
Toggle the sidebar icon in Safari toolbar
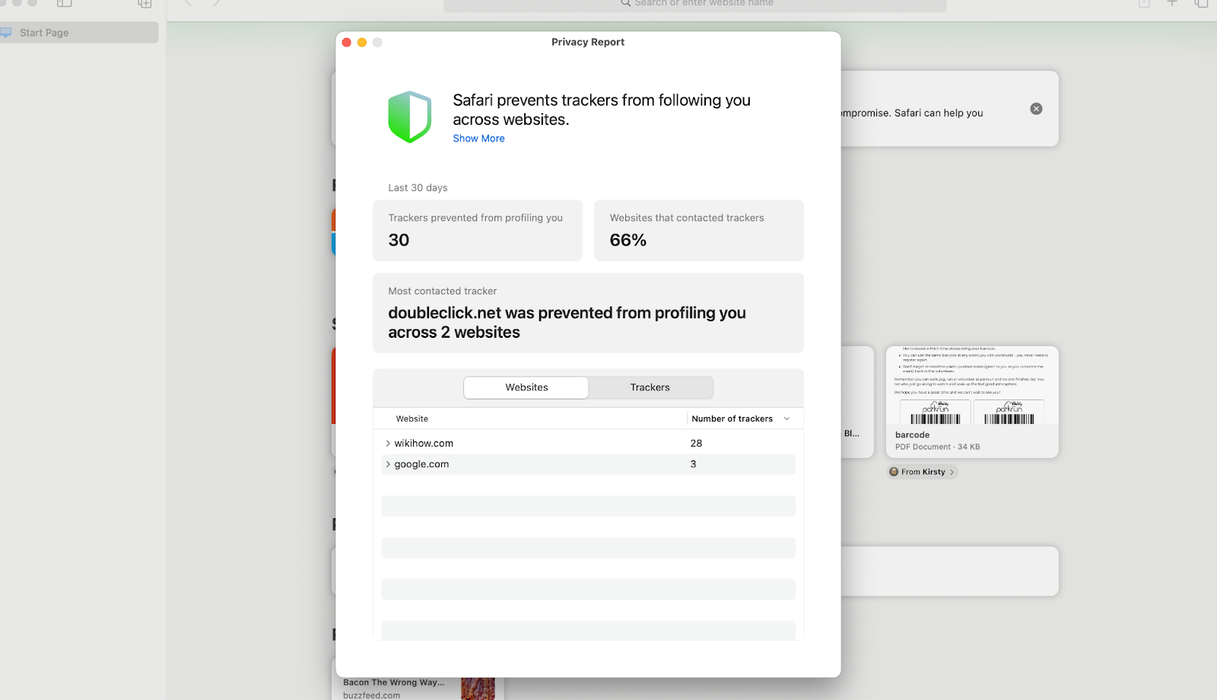[x=65, y=4]
